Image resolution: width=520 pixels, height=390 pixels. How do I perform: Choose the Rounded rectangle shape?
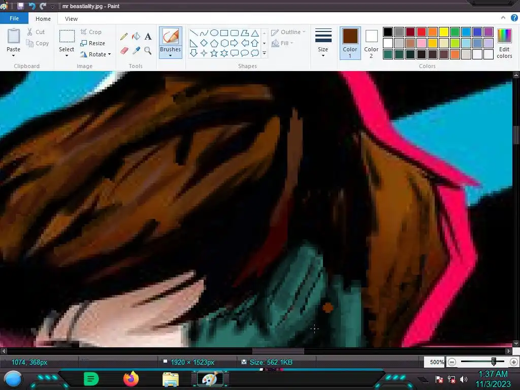[x=235, y=33]
